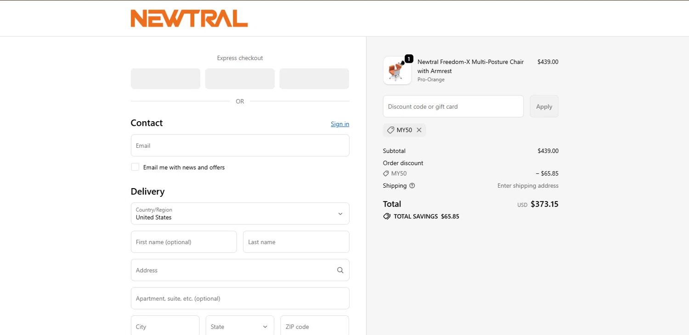Focus the Discount code or gift card field
The width and height of the screenshot is (689, 335).
[x=453, y=106]
